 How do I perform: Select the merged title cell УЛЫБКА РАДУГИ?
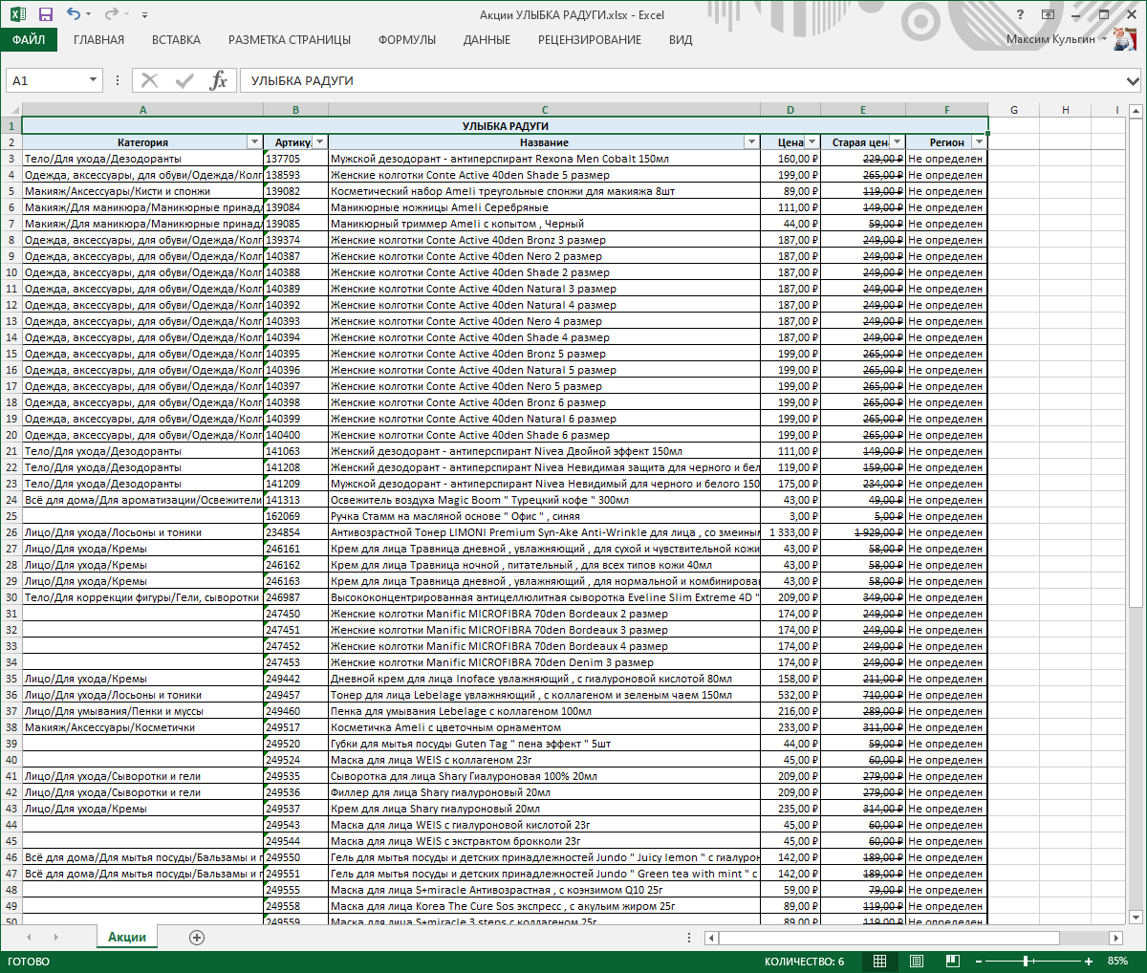tap(505, 126)
